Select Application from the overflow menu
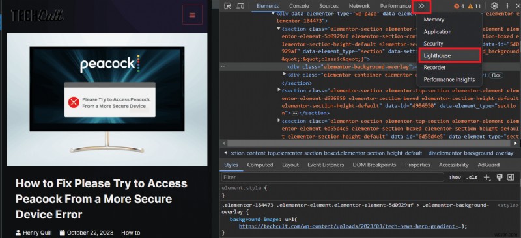The image size is (521, 238). point(437,31)
